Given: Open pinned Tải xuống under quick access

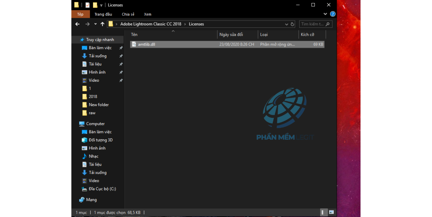Looking at the screenshot, I should 98,56.
